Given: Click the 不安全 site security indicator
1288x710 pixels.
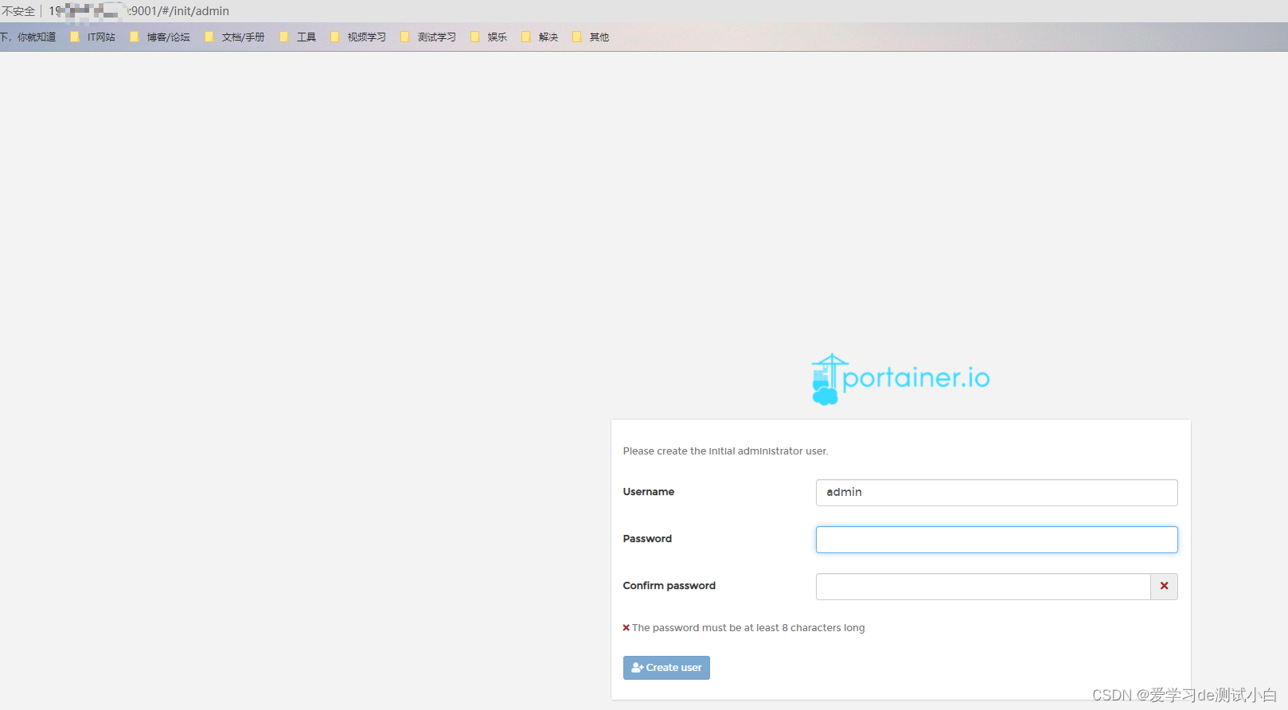Looking at the screenshot, I should pos(18,11).
